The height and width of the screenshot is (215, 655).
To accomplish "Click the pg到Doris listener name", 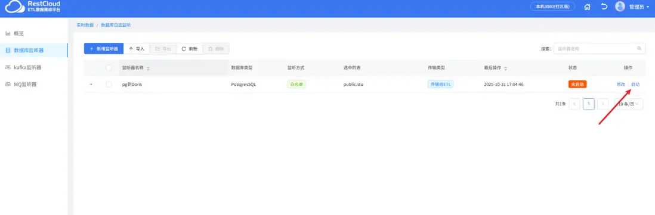I will pos(132,84).
